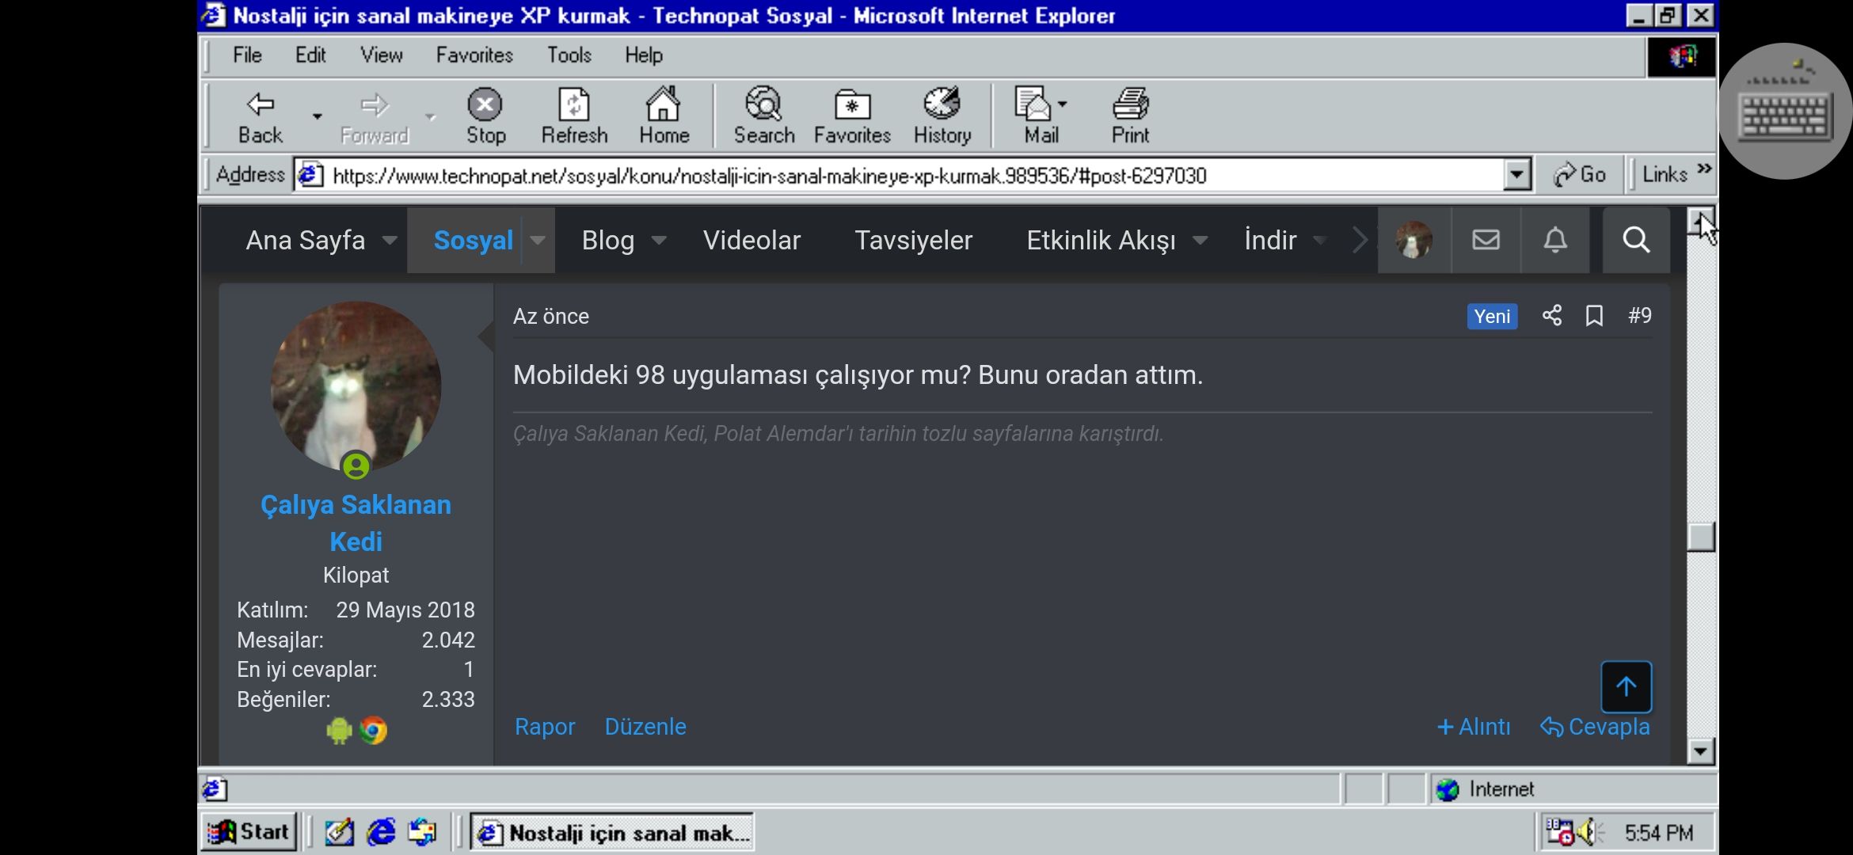Open the notifications bell icon
Viewport: 1853px width, 855px height.
pyautogui.click(x=1555, y=240)
